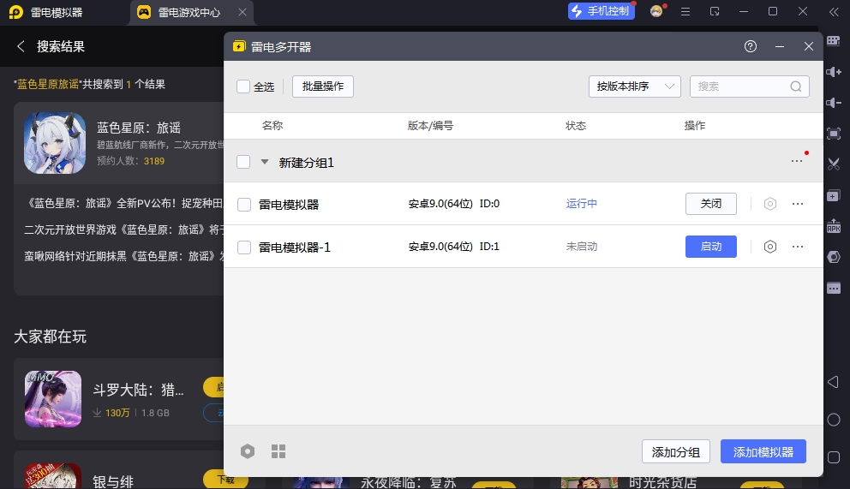The width and height of the screenshot is (850, 489).
Task: Click the 未启动 status text
Action: tap(582, 247)
